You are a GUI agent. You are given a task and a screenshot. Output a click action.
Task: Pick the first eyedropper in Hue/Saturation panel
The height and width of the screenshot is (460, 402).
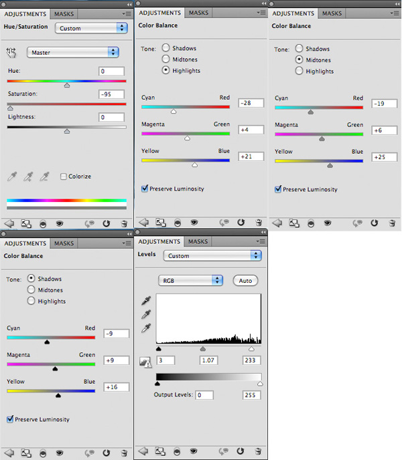pyautogui.click(x=12, y=177)
